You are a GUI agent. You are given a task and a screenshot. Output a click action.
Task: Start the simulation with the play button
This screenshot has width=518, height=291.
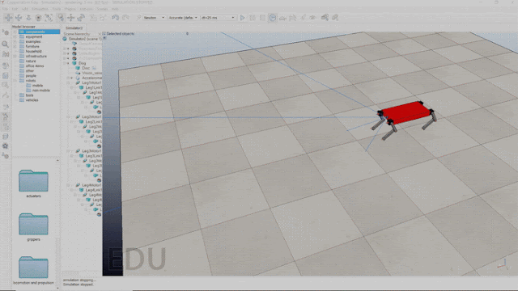pos(242,18)
